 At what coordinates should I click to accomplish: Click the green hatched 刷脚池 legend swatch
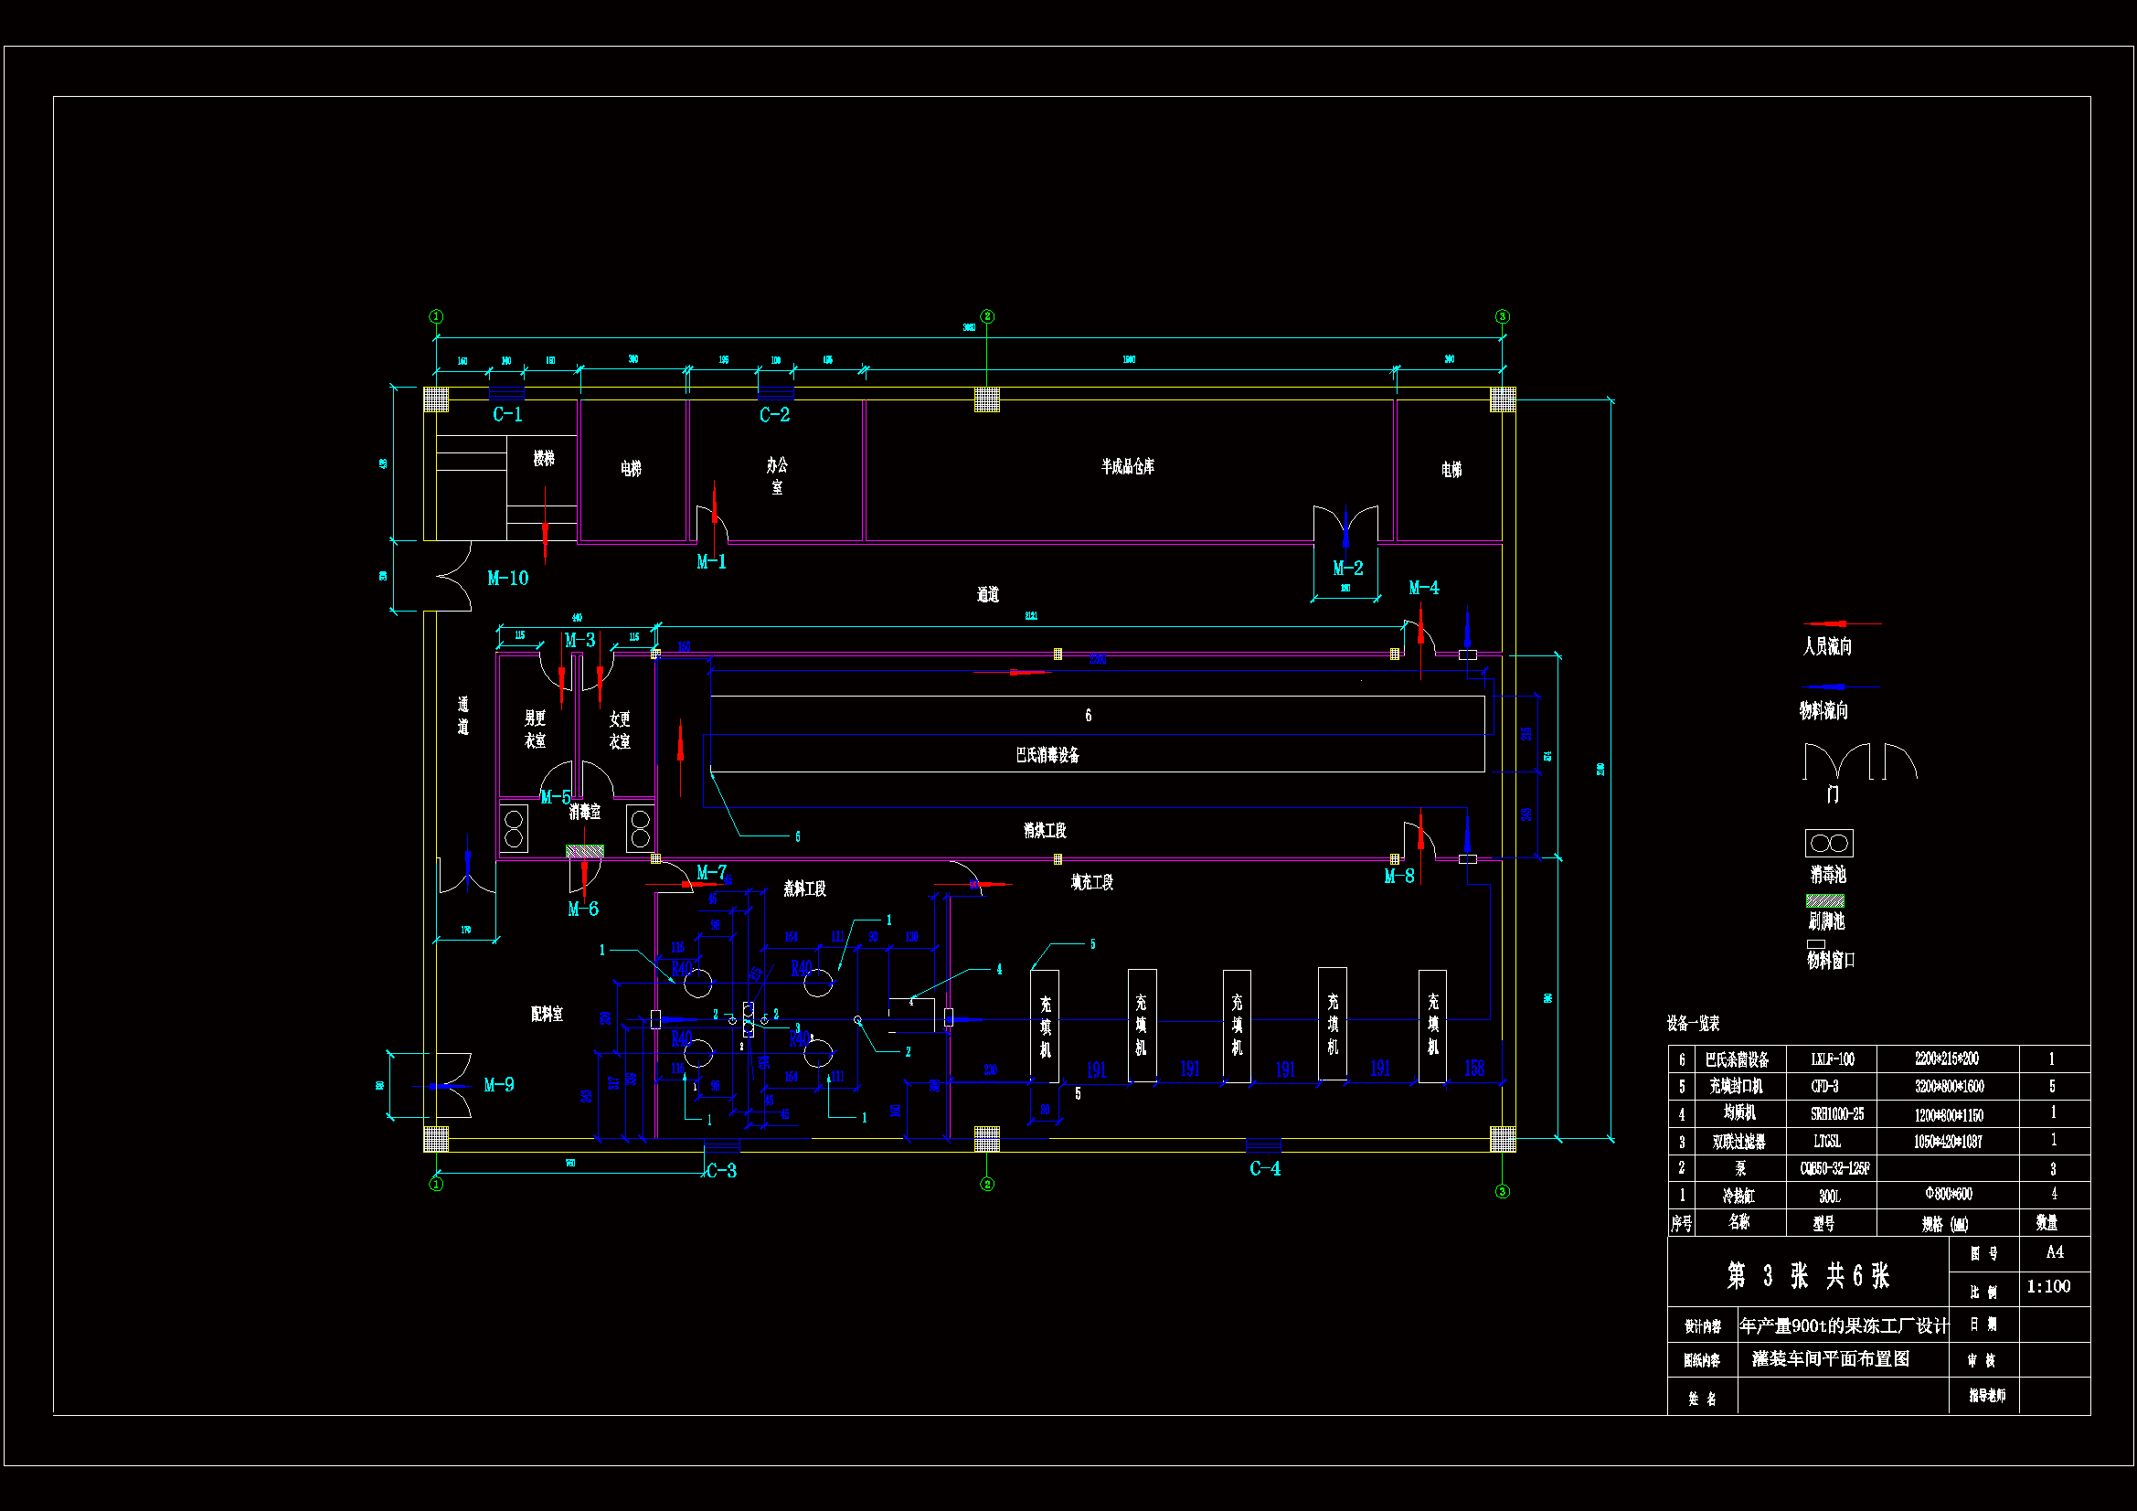click(1824, 901)
